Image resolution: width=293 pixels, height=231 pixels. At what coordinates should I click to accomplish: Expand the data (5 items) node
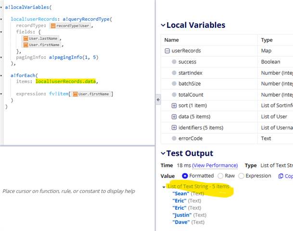pos(174,116)
